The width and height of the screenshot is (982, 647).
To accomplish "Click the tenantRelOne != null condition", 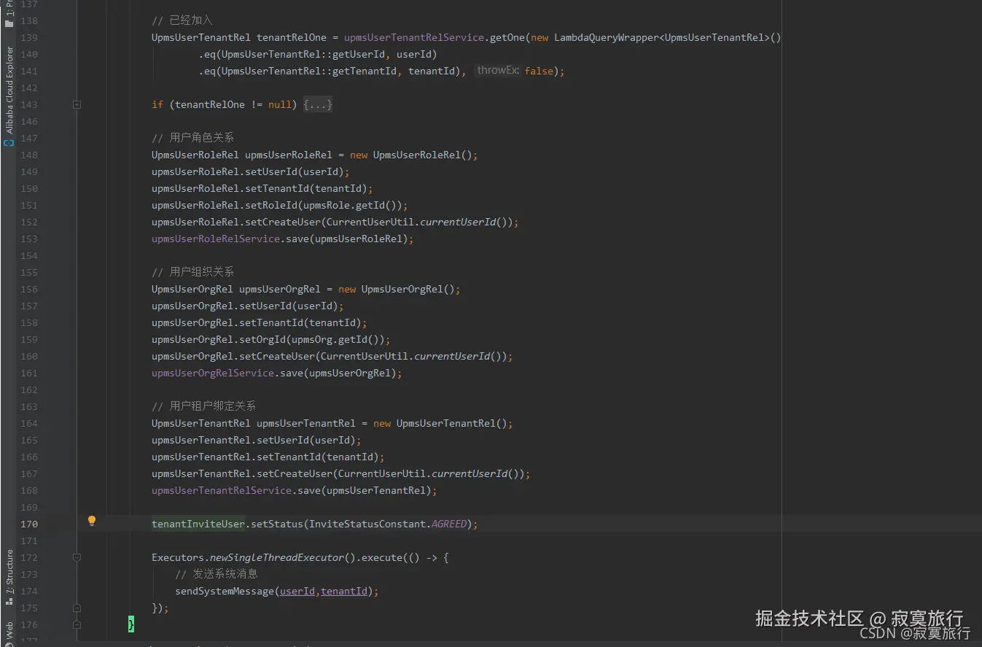I will pyautogui.click(x=233, y=104).
